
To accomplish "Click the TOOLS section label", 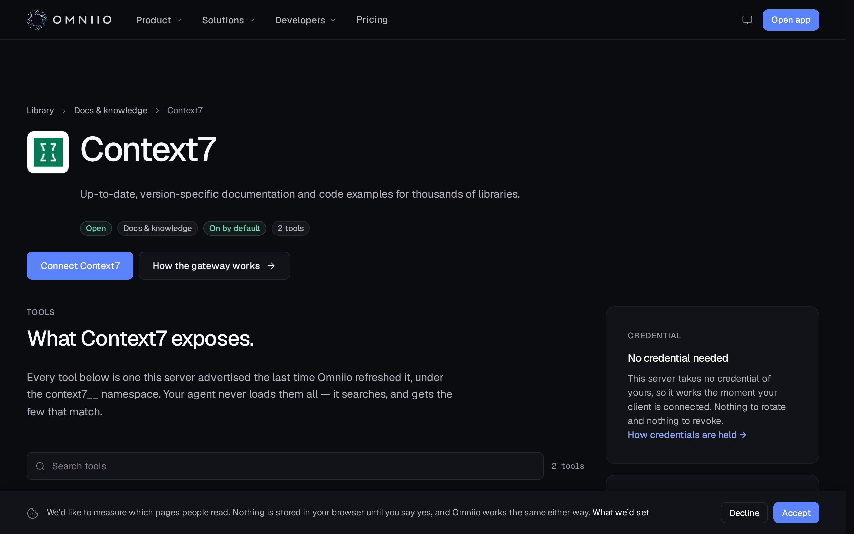I will tap(41, 312).
